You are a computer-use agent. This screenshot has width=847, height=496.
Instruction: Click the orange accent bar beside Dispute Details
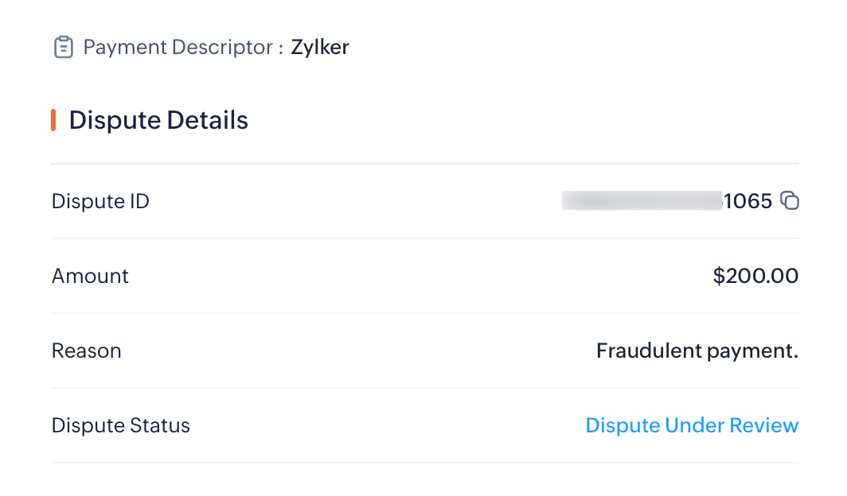53,120
